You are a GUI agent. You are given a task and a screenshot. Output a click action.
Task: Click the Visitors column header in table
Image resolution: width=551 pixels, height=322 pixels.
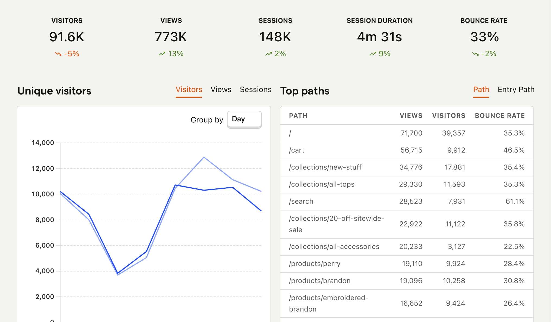point(448,116)
